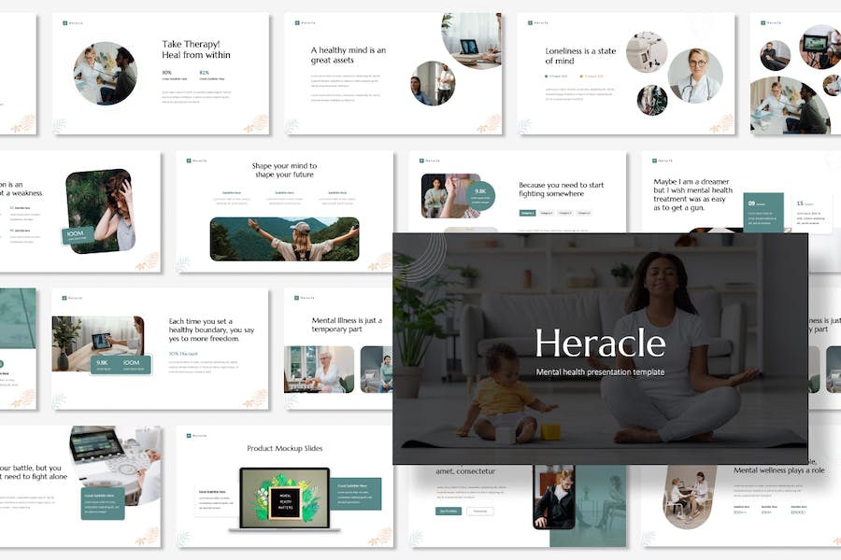Click the teal filled button under consectetur text

pos(449,511)
